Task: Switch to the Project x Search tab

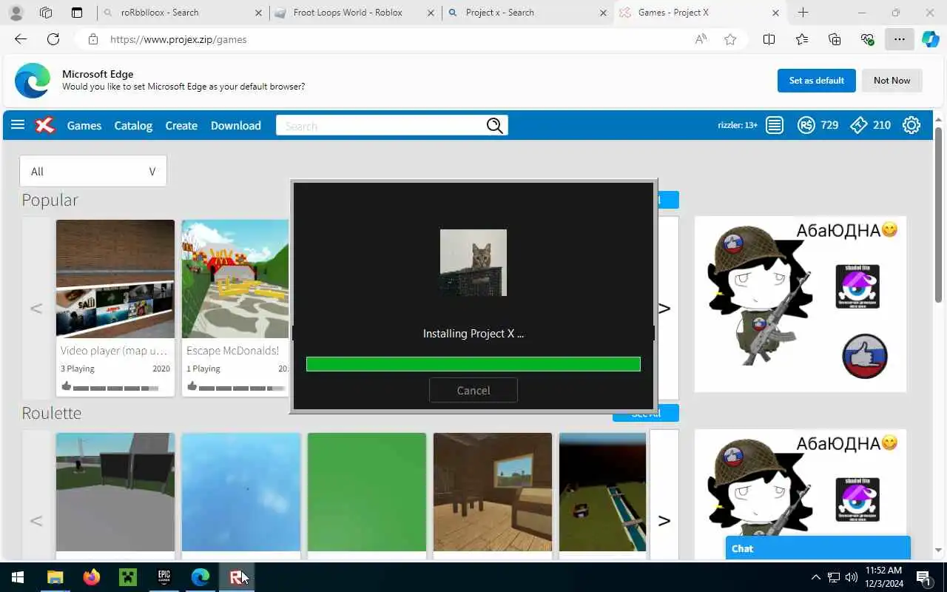Action: coord(528,13)
